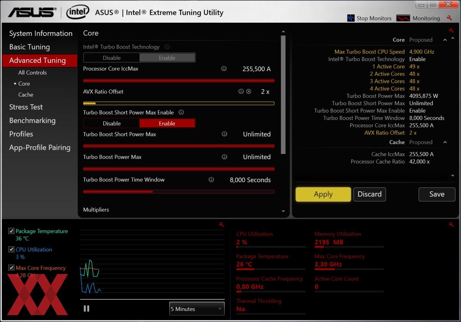Screen dimensions: 461x322
Task: Show info for Turbo Boost Power Time Window
Action: (211, 180)
